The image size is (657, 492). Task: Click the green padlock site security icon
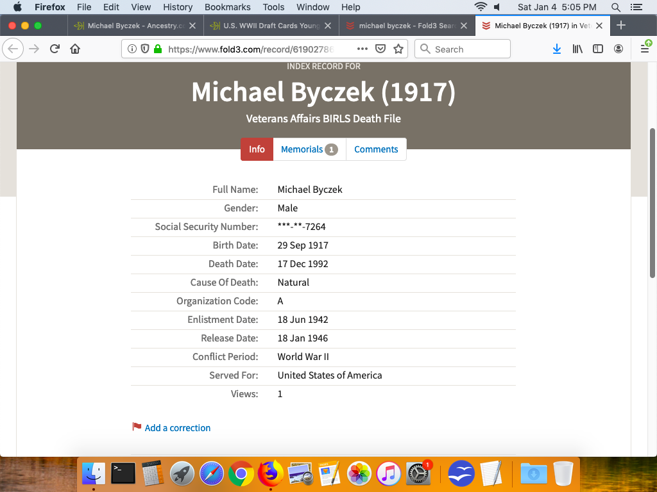(158, 49)
